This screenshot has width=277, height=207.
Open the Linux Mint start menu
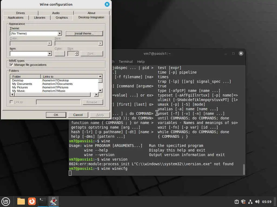[6, 201]
